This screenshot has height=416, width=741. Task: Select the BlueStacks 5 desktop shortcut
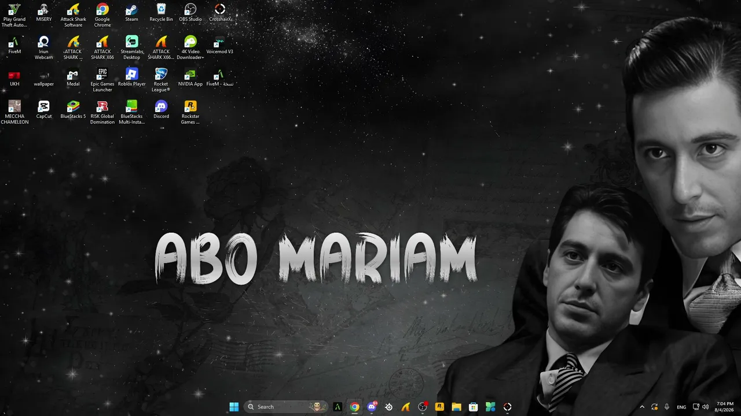click(x=73, y=110)
